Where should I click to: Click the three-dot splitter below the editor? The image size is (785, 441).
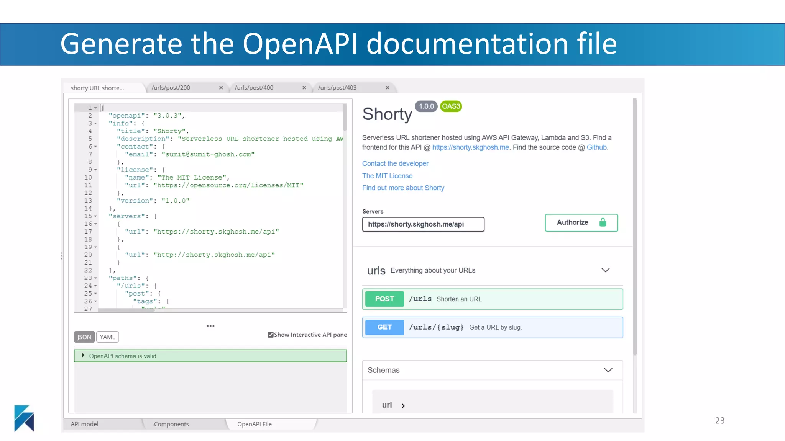[210, 326]
